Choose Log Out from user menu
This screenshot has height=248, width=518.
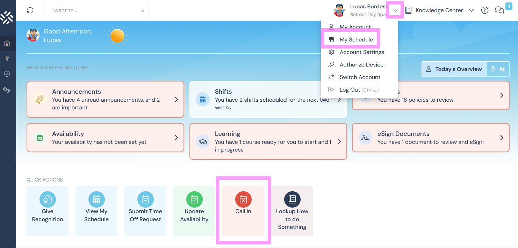[350, 90]
